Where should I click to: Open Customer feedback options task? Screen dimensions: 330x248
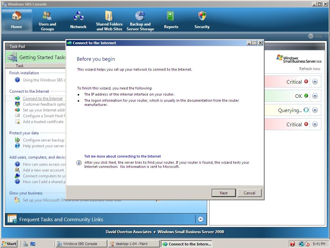[x=44, y=104]
